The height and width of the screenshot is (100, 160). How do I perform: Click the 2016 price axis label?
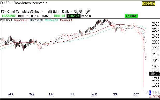tap(156, 61)
